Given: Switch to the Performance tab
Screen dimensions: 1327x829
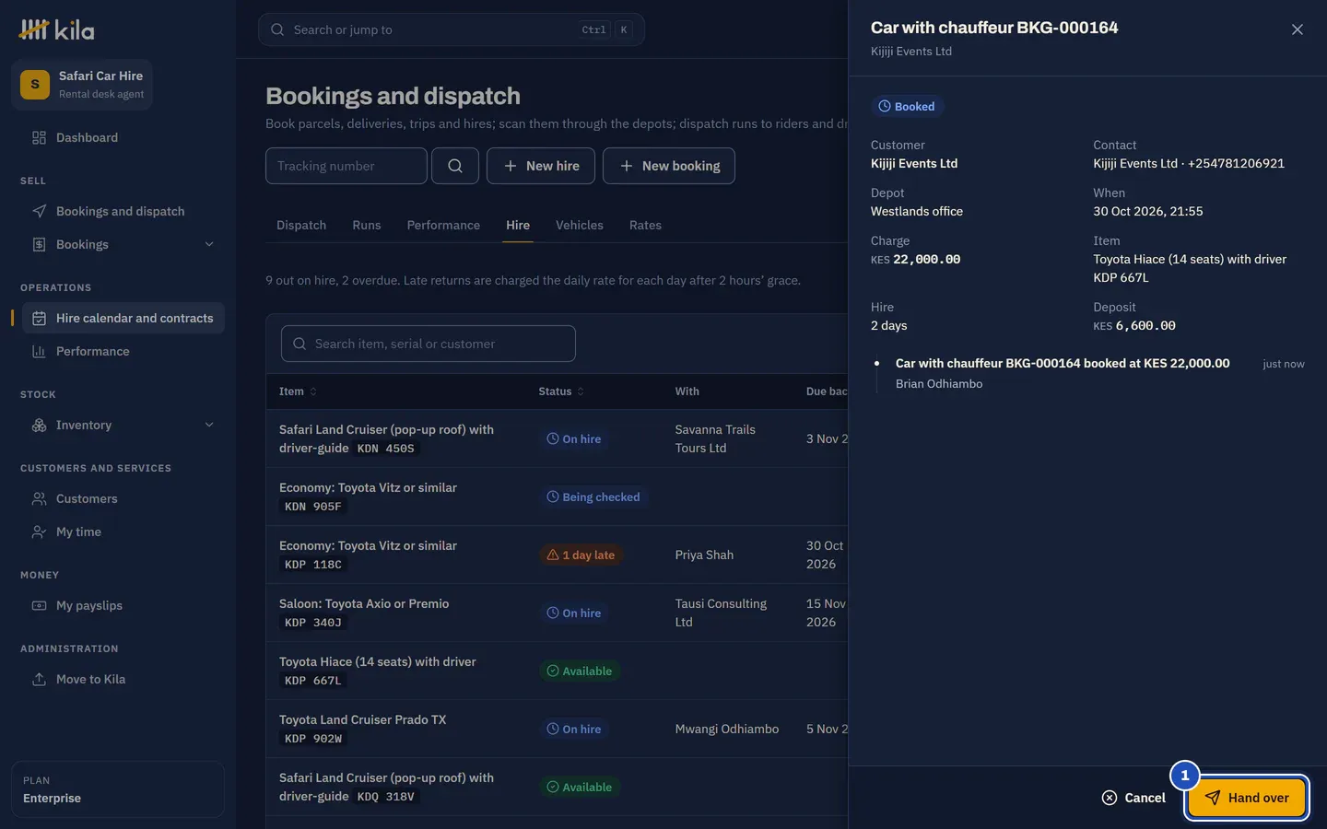Looking at the screenshot, I should (443, 225).
